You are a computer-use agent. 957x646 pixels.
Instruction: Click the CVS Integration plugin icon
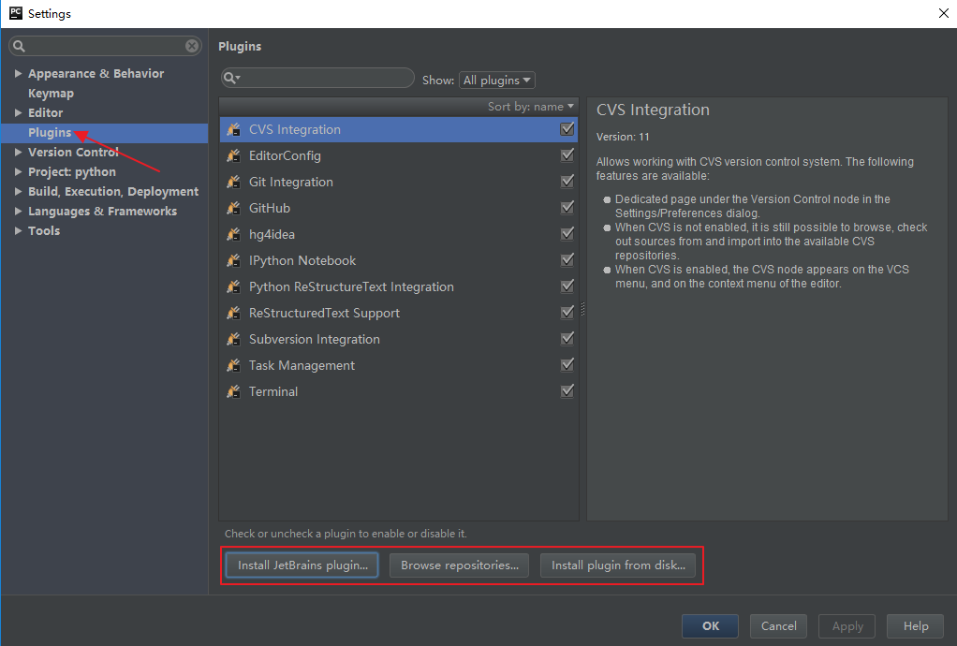click(x=234, y=129)
